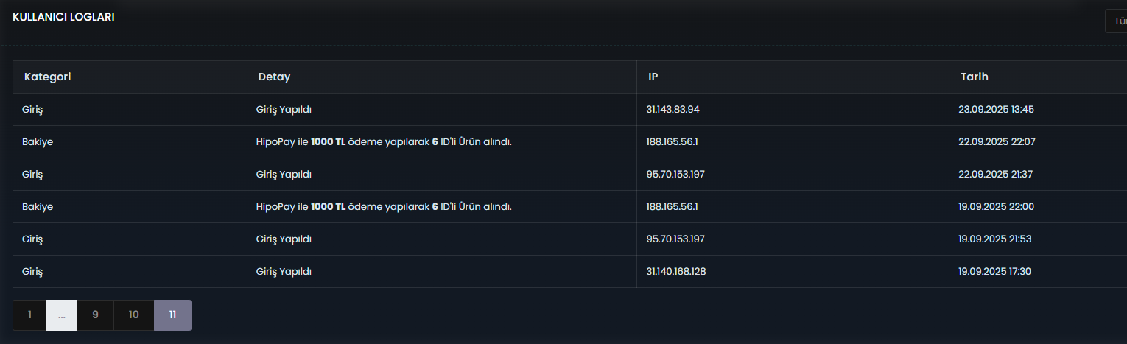Click the Detay column header
This screenshot has width=1127, height=344.
point(274,77)
